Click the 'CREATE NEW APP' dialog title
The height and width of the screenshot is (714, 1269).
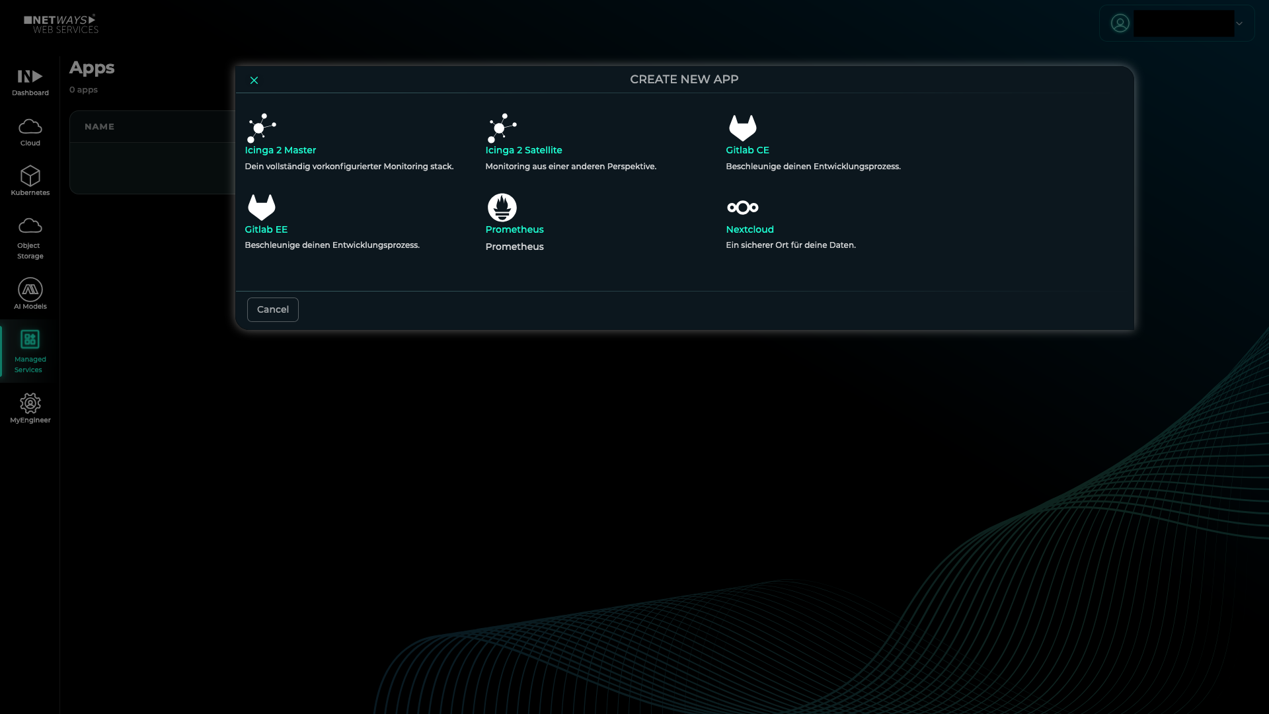click(684, 79)
